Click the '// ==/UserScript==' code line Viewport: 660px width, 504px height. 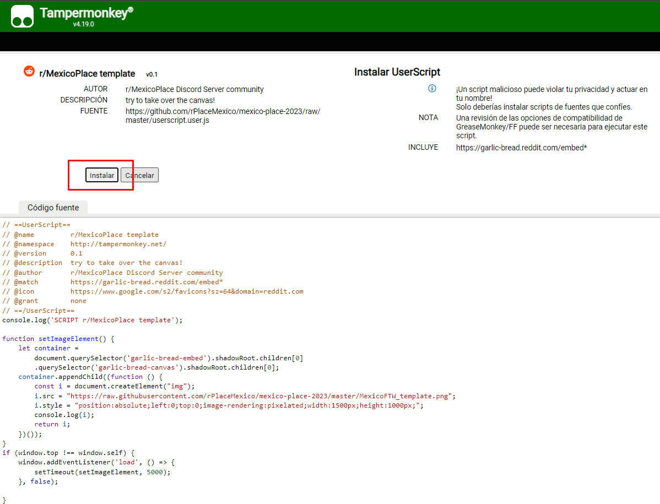39,311
